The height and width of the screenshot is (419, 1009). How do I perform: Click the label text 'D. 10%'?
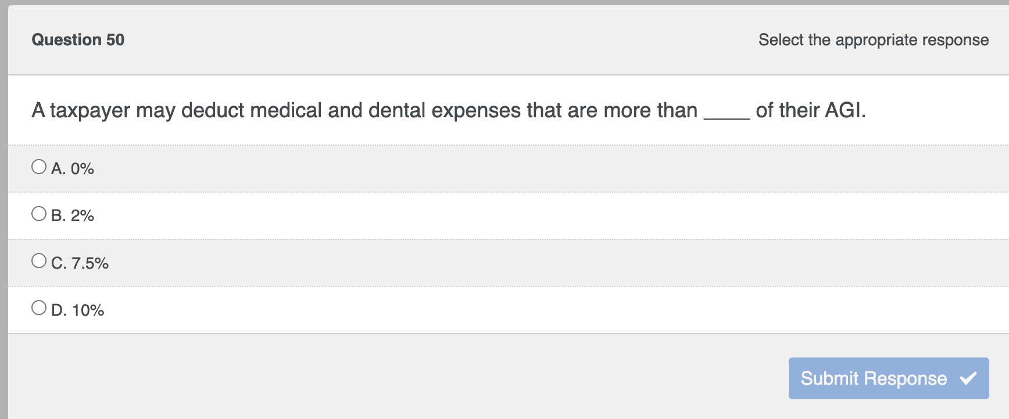click(x=77, y=310)
